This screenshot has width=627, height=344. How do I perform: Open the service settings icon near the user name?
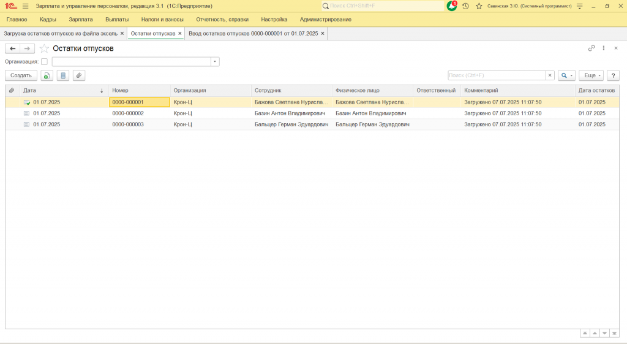[579, 6]
